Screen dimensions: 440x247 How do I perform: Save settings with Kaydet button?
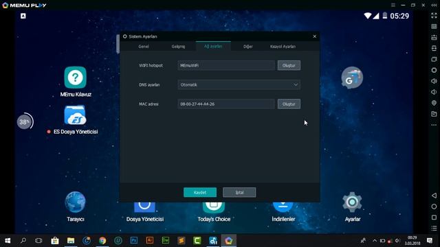click(x=200, y=192)
